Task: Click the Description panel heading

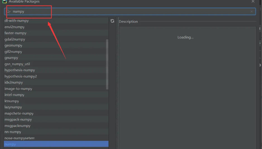Action: 128,21
